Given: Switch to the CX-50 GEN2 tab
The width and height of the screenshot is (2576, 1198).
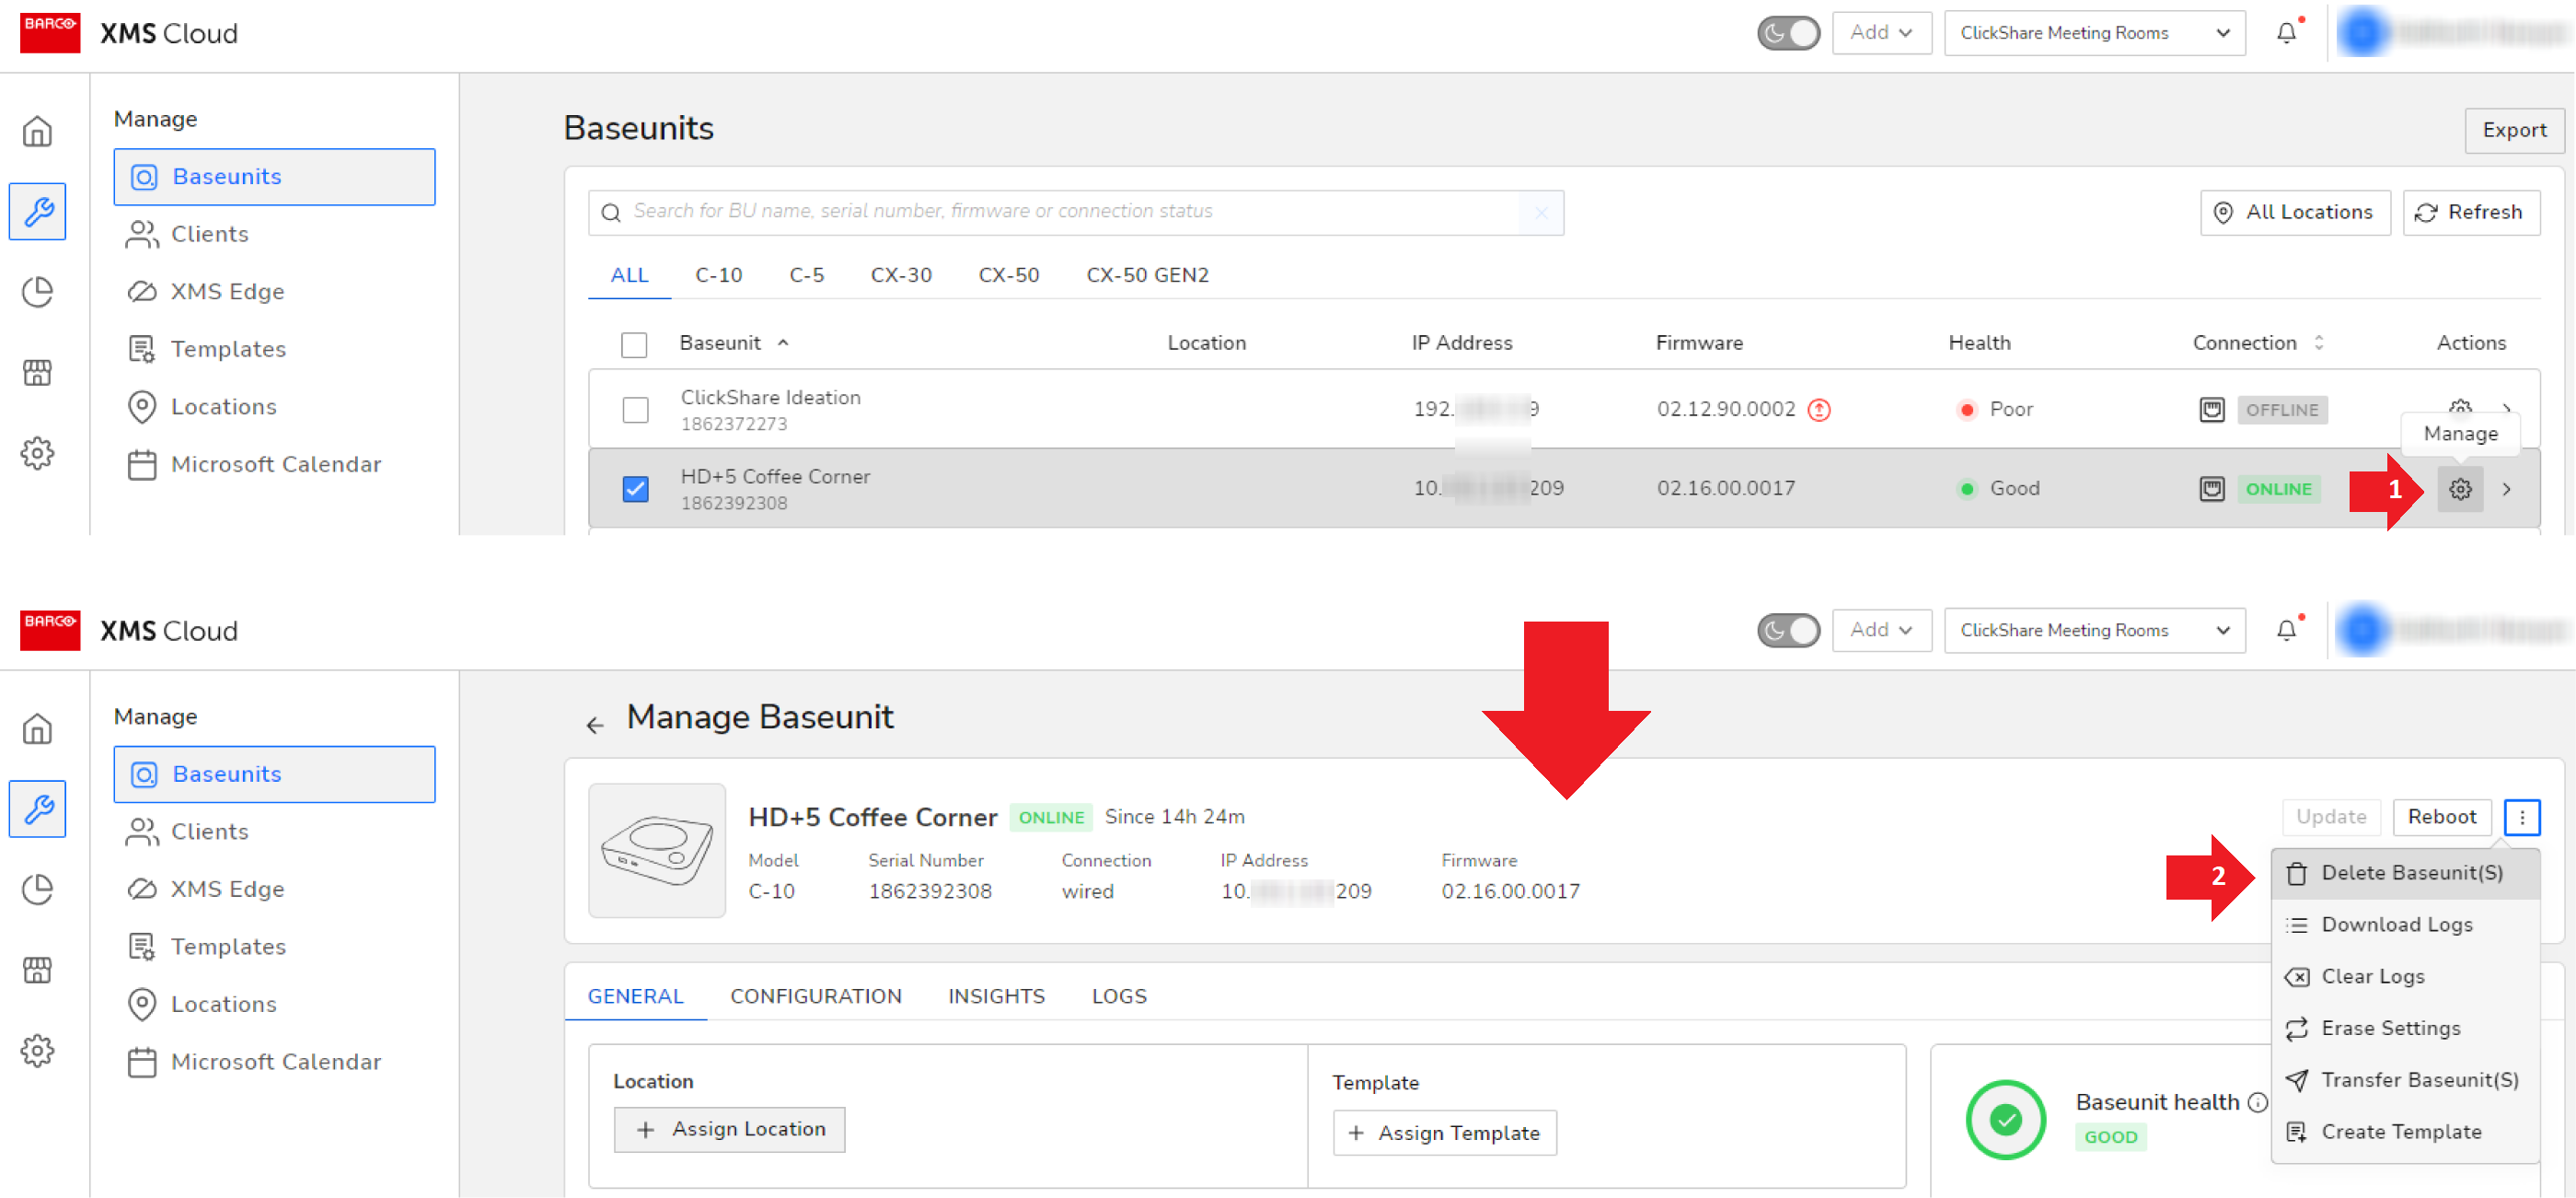Looking at the screenshot, I should (1147, 274).
